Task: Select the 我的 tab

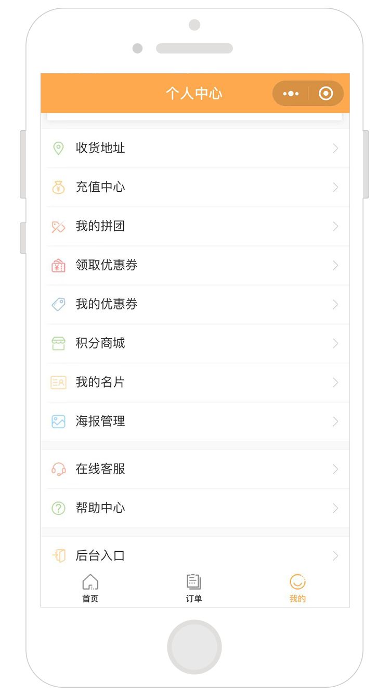Action: (297, 588)
